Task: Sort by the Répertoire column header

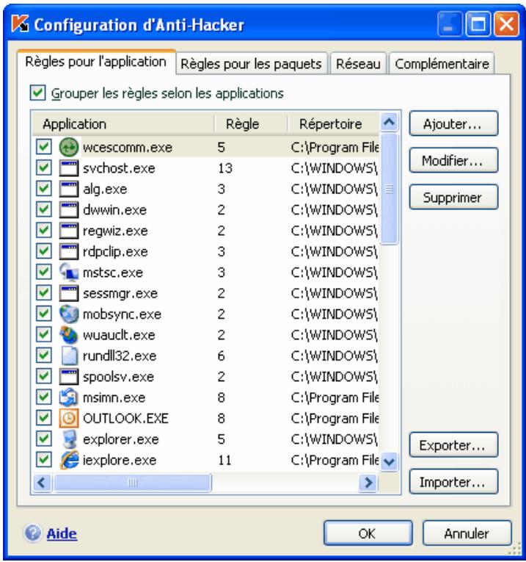Action: point(334,124)
